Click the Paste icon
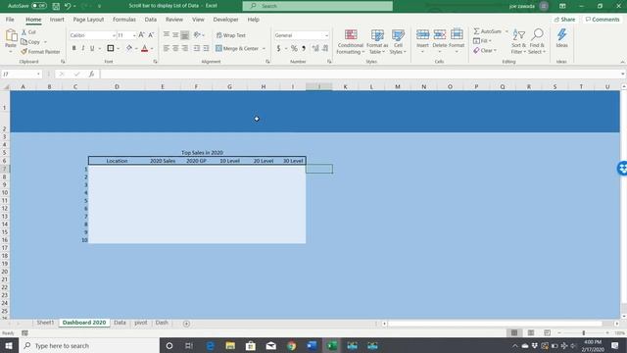 click(x=11, y=36)
